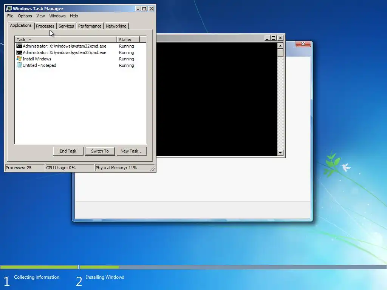Click Running status of Install Windows
The width and height of the screenshot is (387, 290).
tap(126, 59)
